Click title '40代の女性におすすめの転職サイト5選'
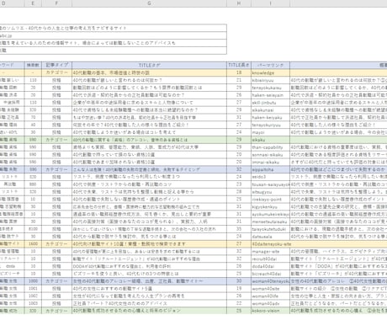The width and height of the screenshot is (387, 320). [x=149, y=289]
